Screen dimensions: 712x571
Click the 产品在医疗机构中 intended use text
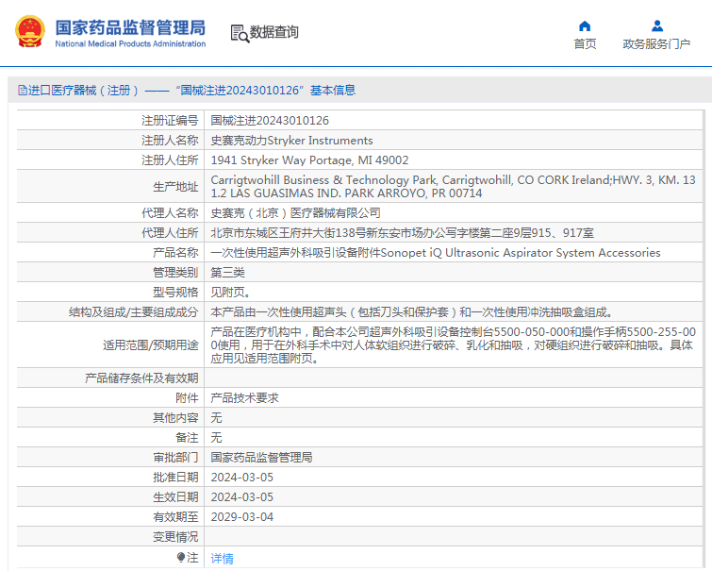(454, 345)
